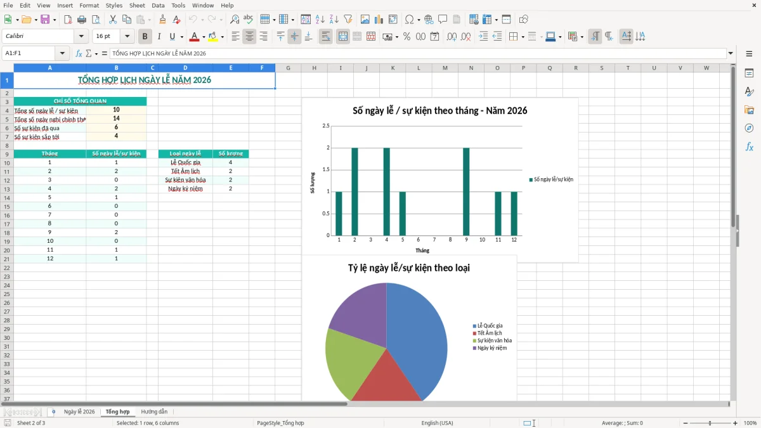Open sidebar Functions panel
Screen dimensions: 761x428
coord(749,146)
